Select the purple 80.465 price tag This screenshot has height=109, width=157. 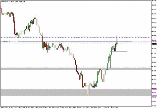tap(154, 89)
